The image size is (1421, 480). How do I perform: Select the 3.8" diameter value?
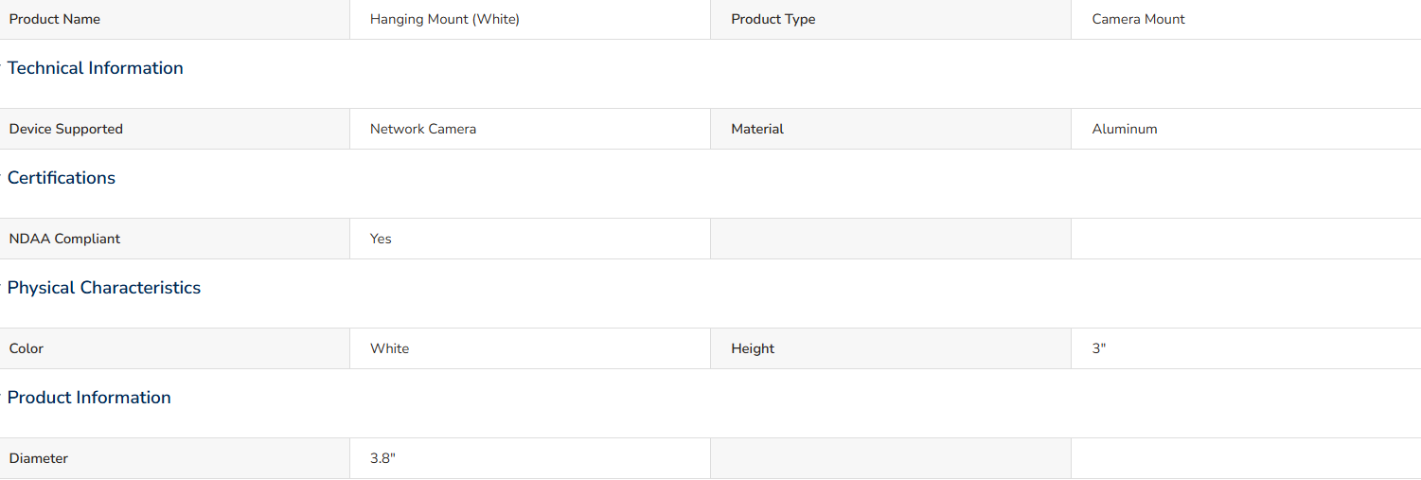click(382, 458)
